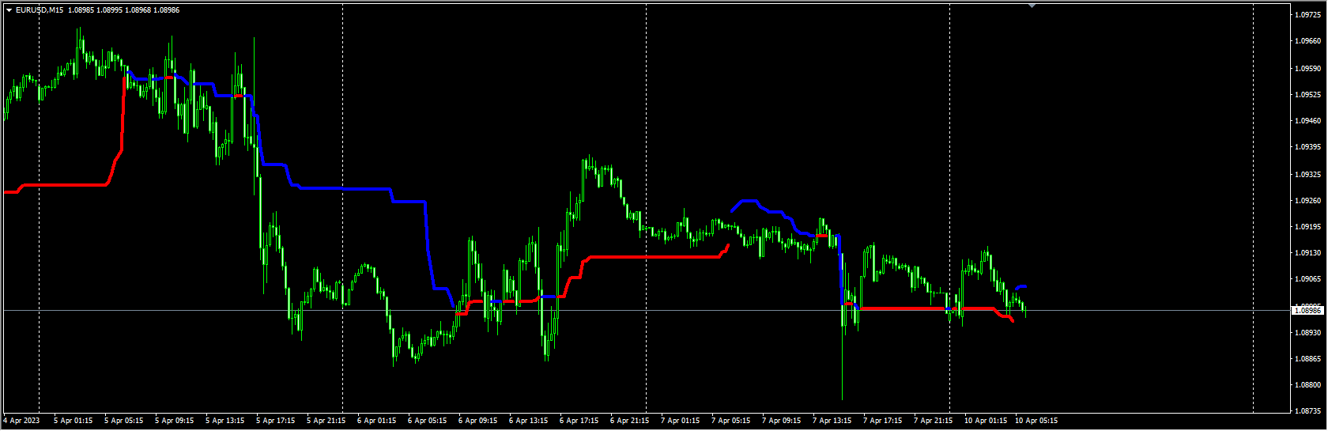Click the 1.09130 price axis label

(1308, 253)
